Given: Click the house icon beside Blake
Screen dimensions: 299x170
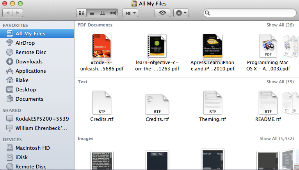Looking at the screenshot, I should coord(10,80).
